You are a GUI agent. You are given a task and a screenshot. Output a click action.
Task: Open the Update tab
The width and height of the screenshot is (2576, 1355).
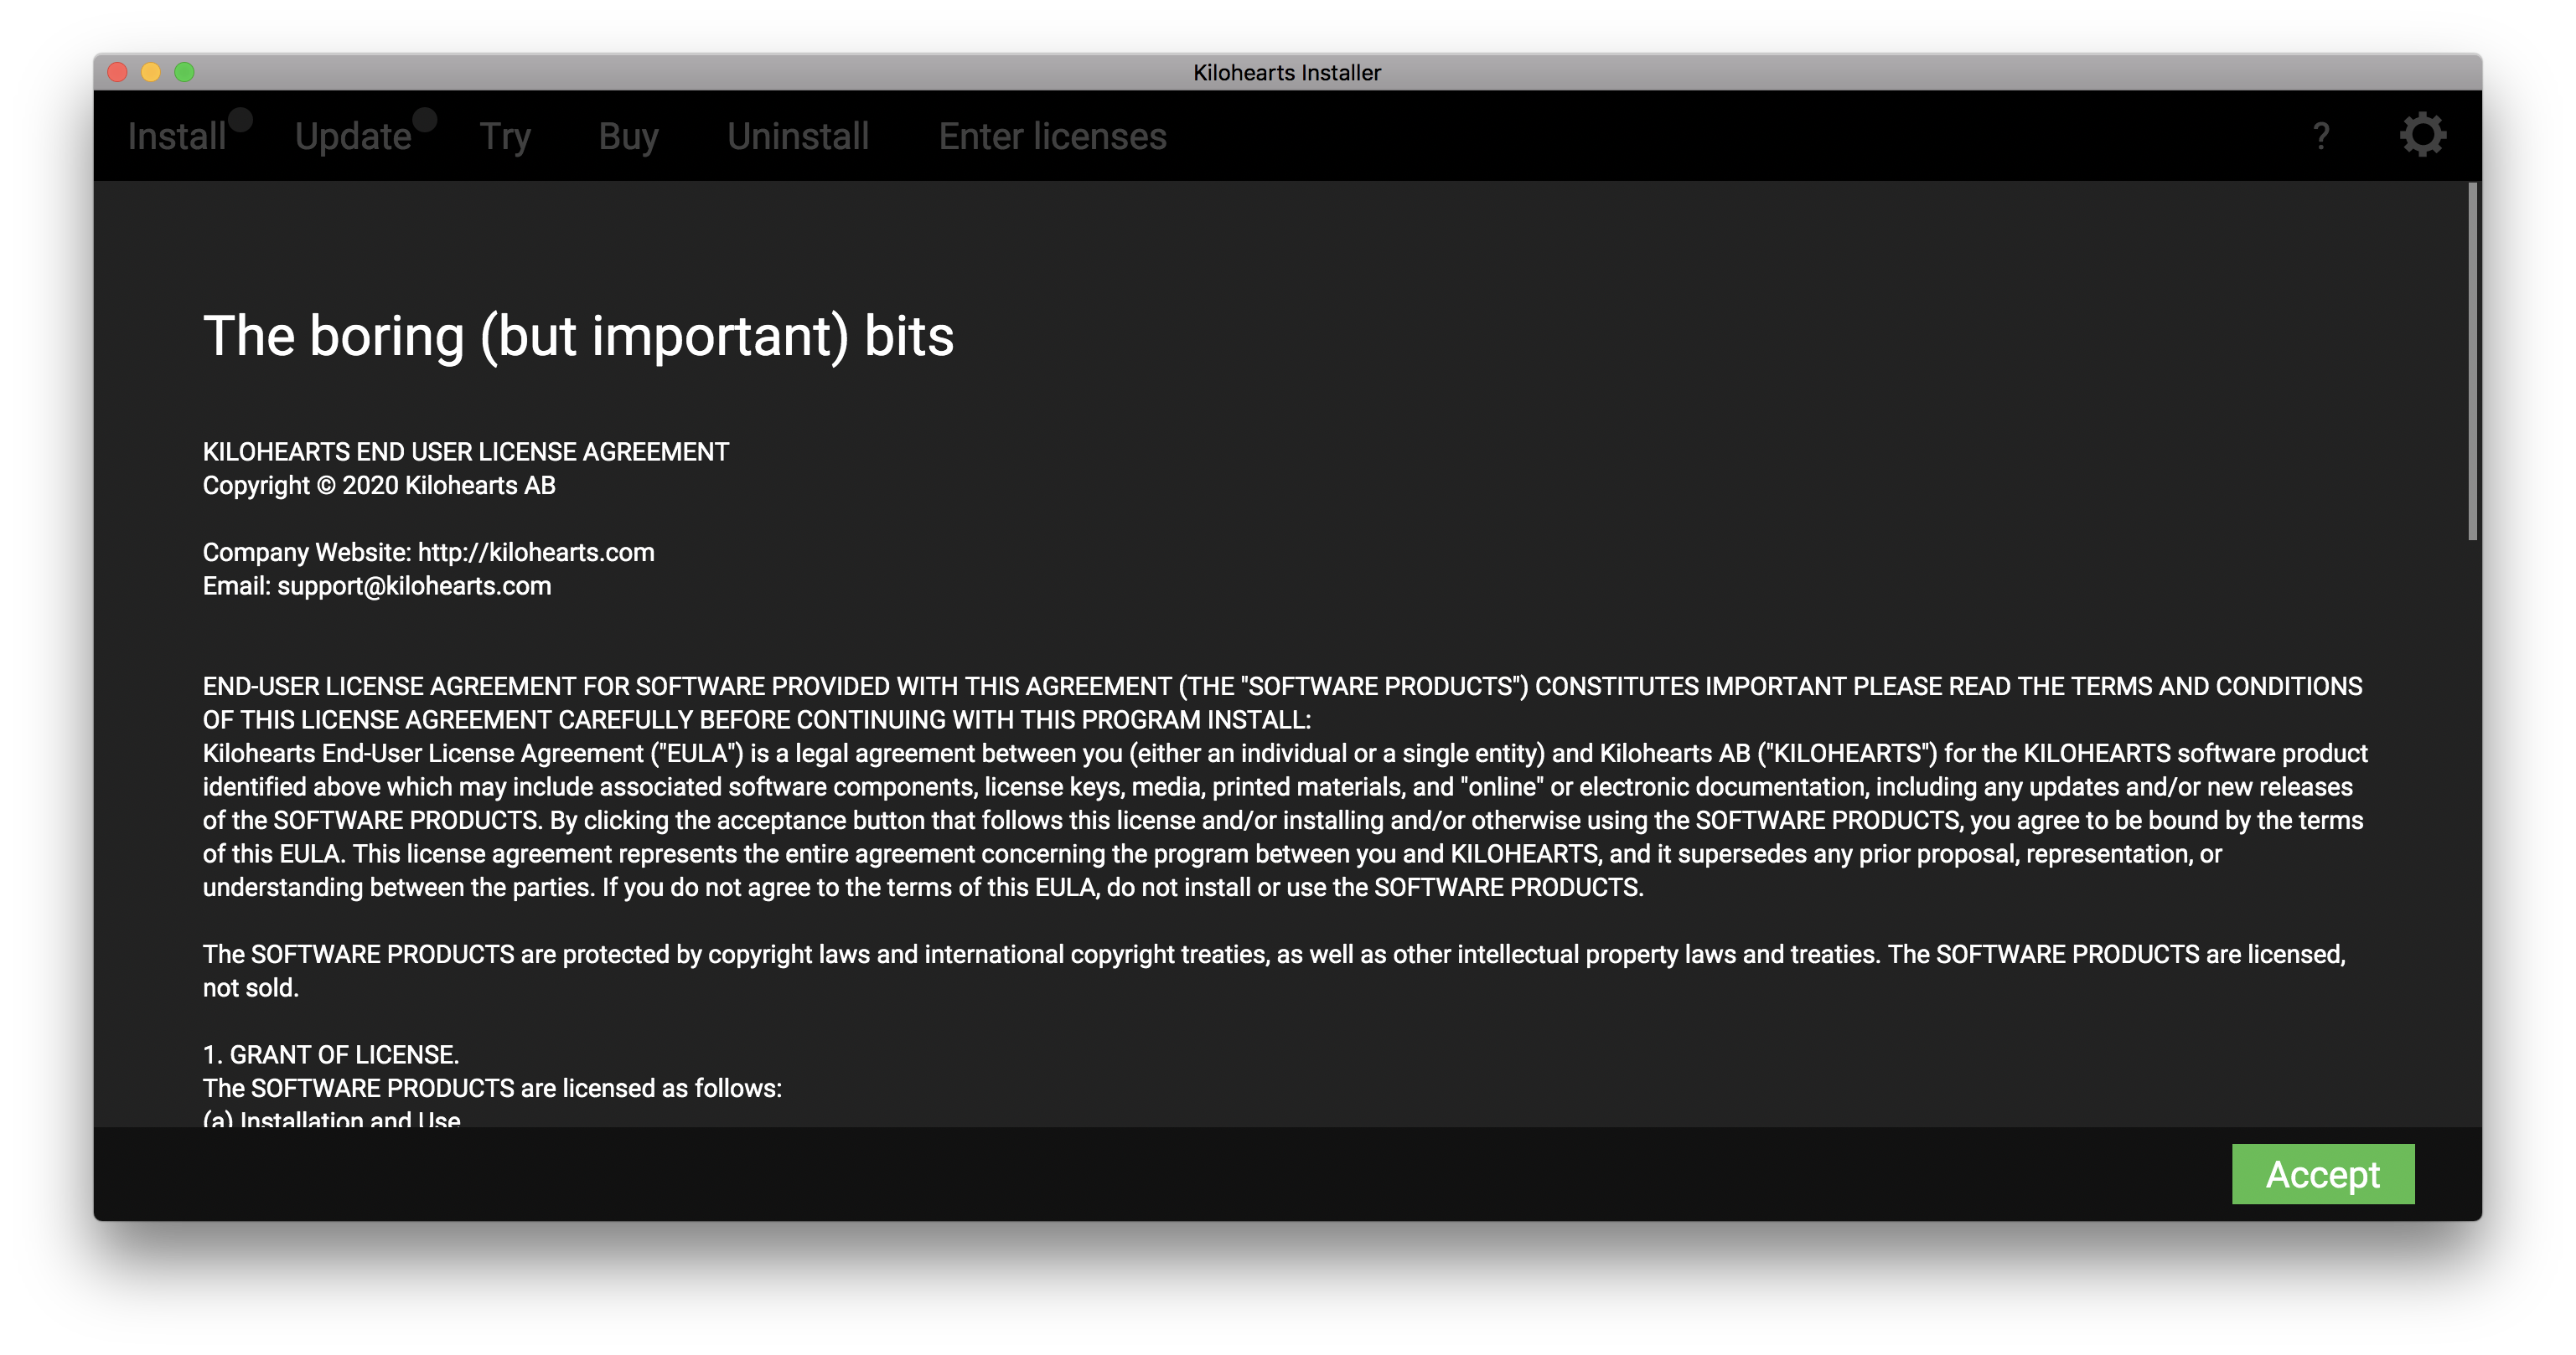[353, 137]
